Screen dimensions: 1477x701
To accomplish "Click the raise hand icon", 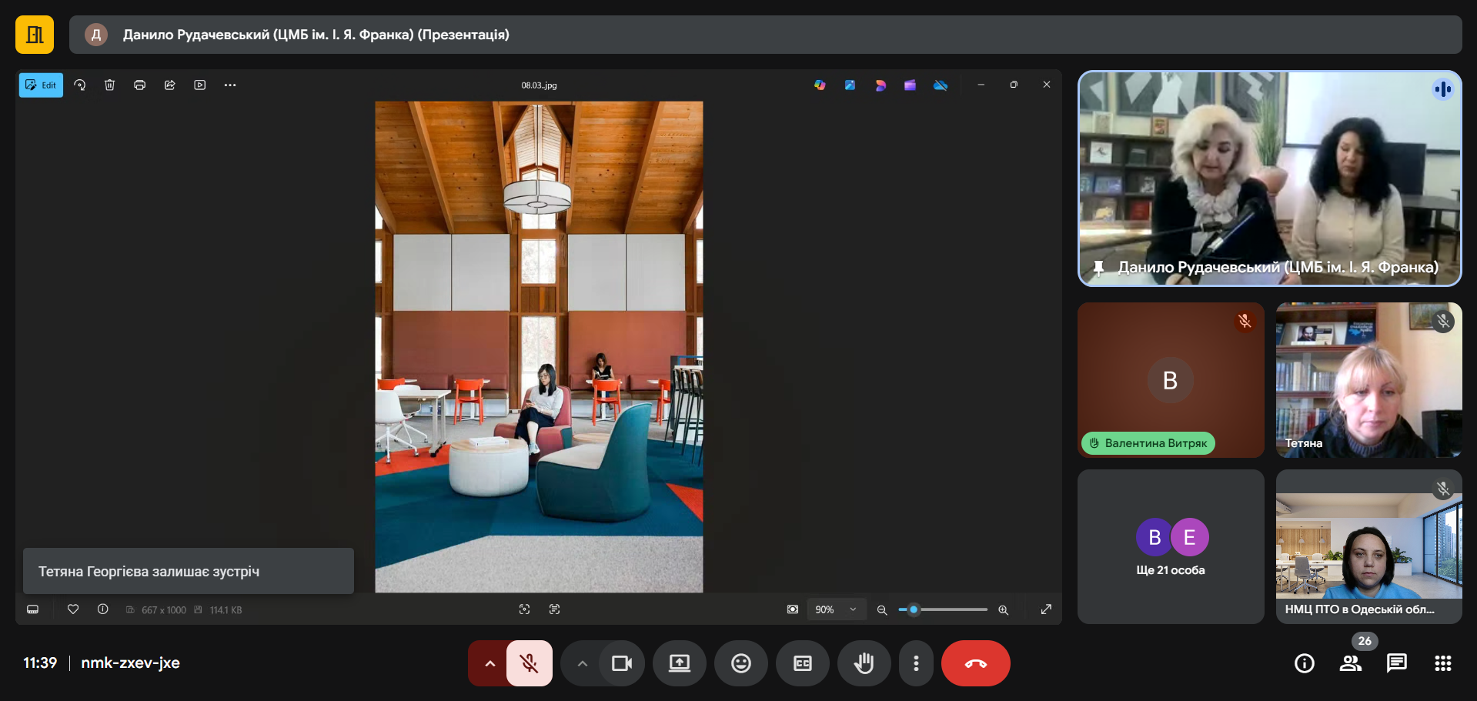I will 864,663.
